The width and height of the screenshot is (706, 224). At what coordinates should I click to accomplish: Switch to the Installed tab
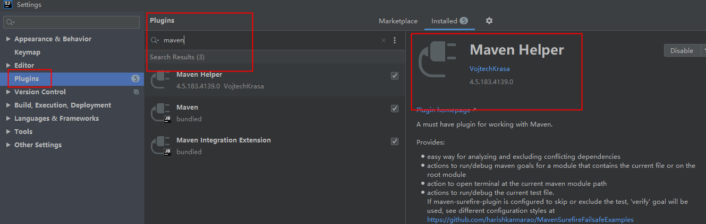[x=449, y=21]
